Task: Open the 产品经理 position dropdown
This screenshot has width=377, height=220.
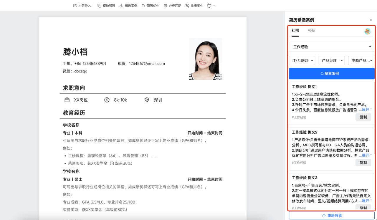Action: click(x=332, y=60)
